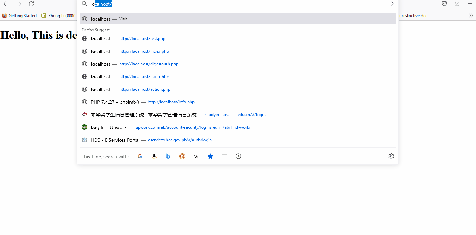Select localhost/action.php suggestion
Image resolution: width=476 pixels, height=235 pixels.
pyautogui.click(x=238, y=89)
